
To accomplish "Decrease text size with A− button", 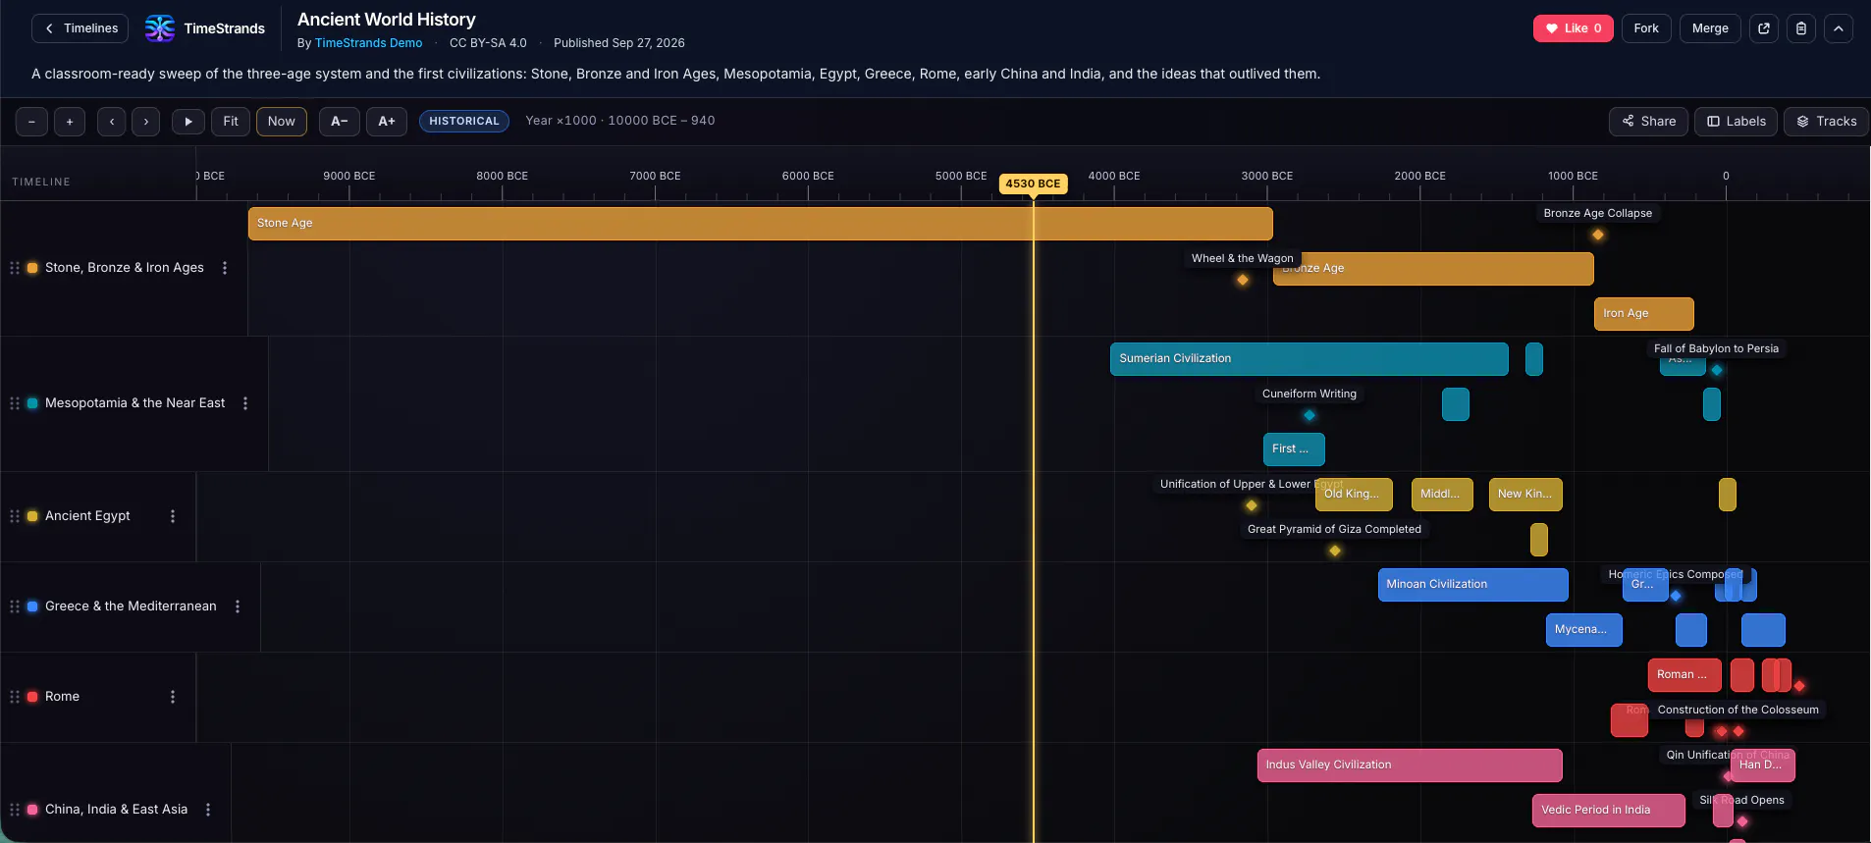I will coord(340,122).
